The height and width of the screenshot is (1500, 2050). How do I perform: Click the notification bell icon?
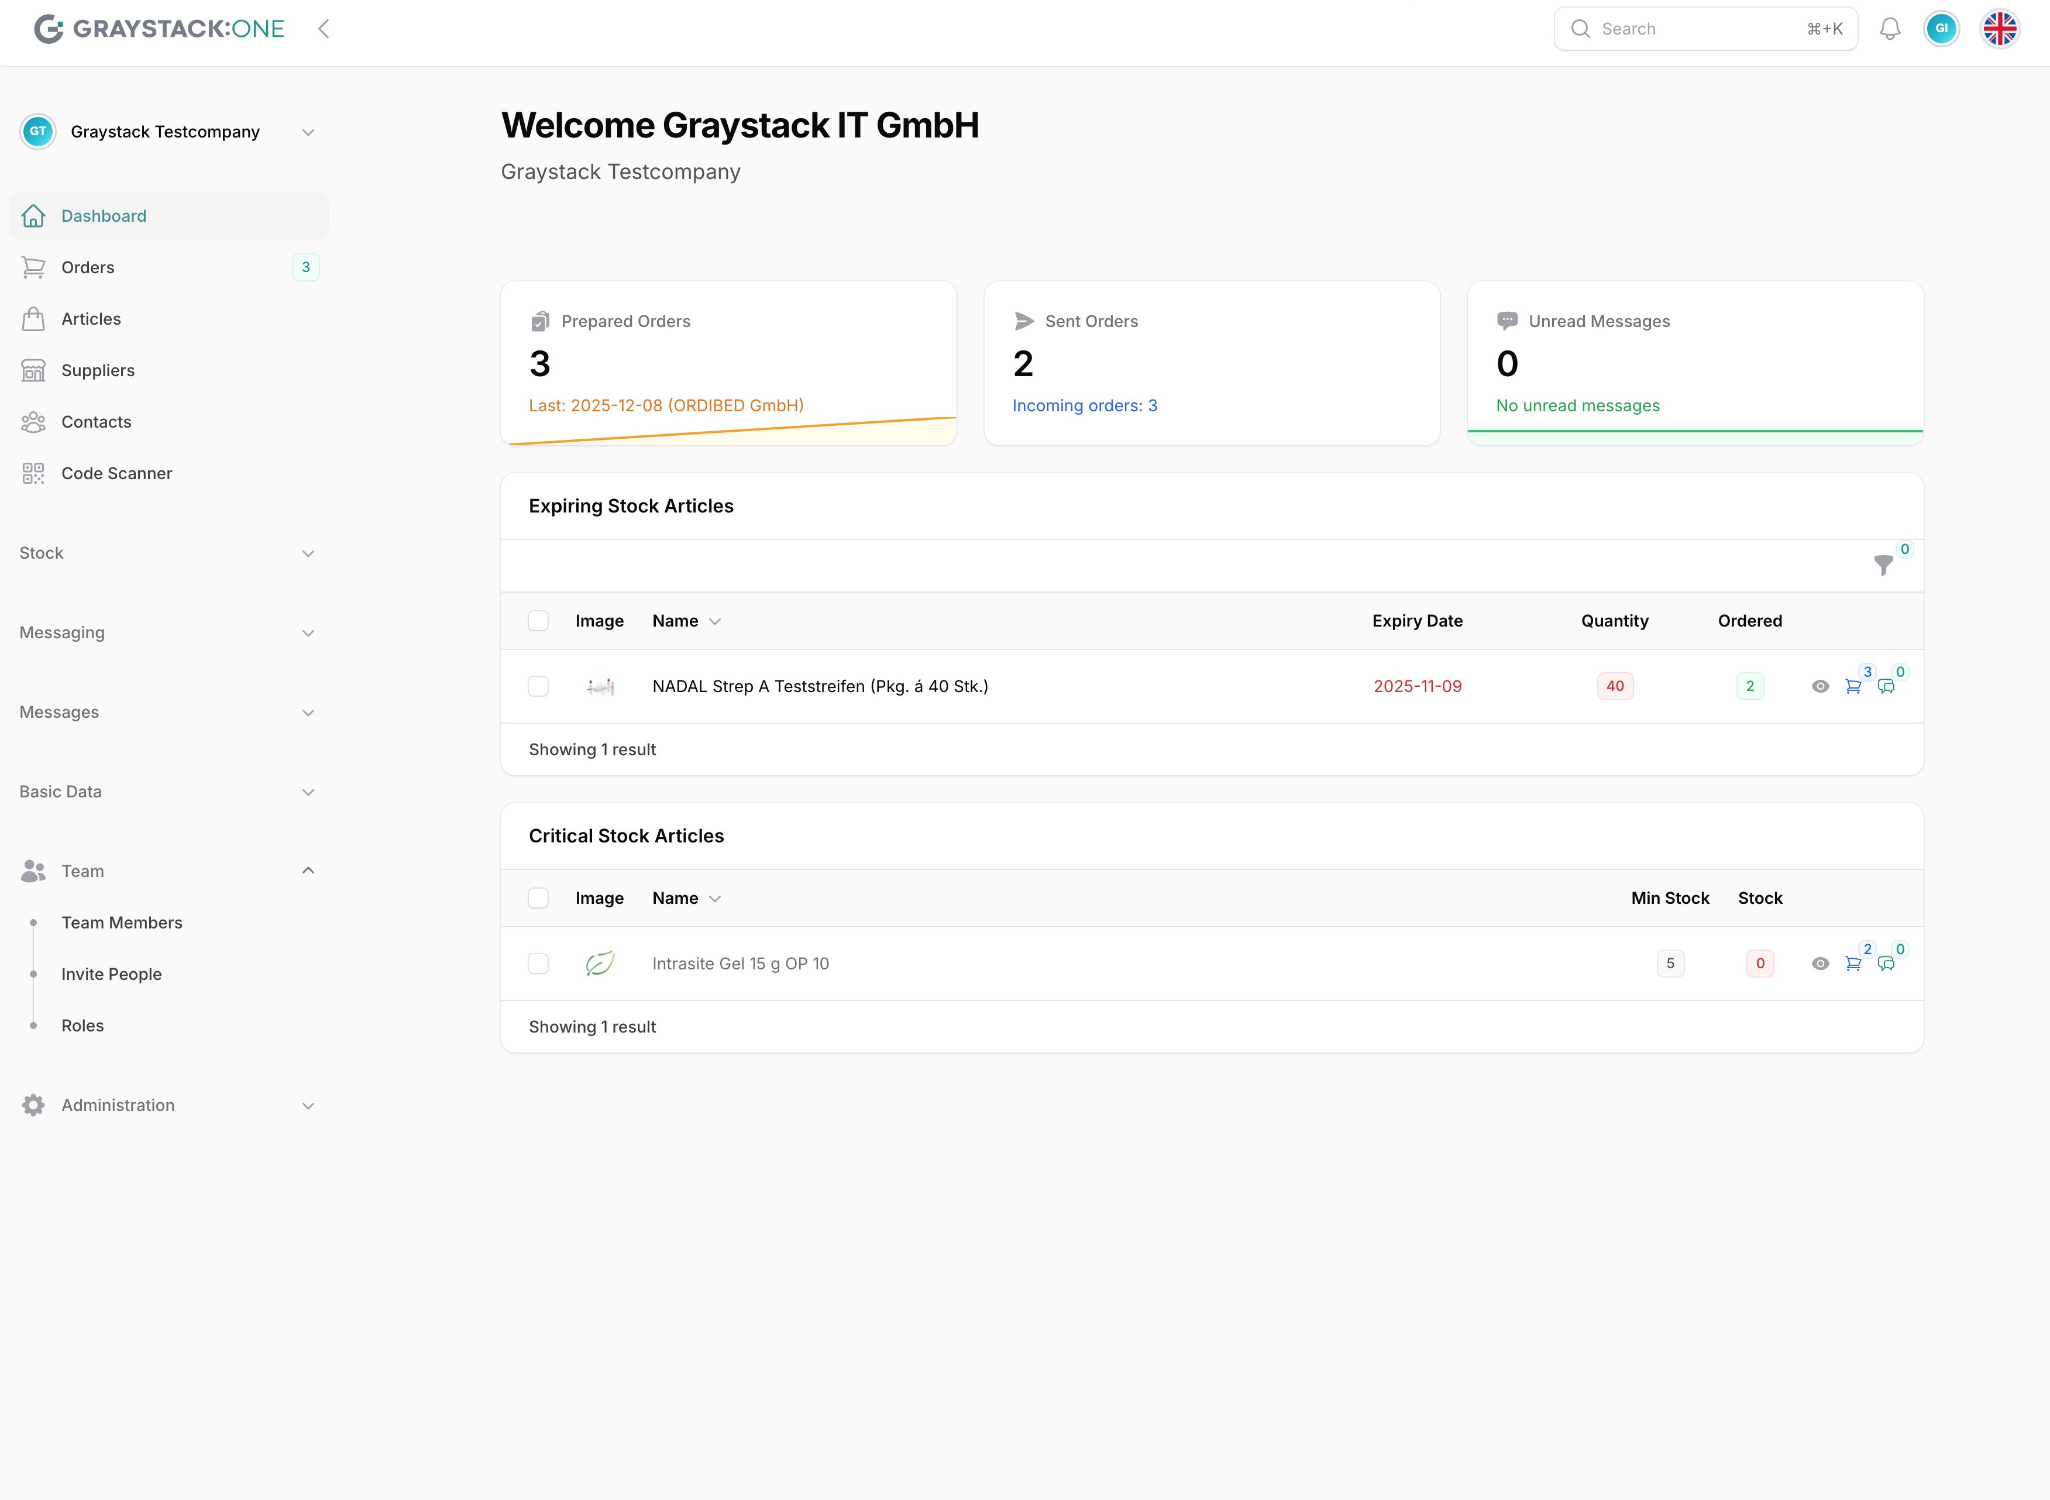pyautogui.click(x=1890, y=29)
